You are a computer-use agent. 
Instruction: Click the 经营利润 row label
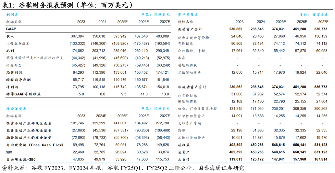(14, 72)
